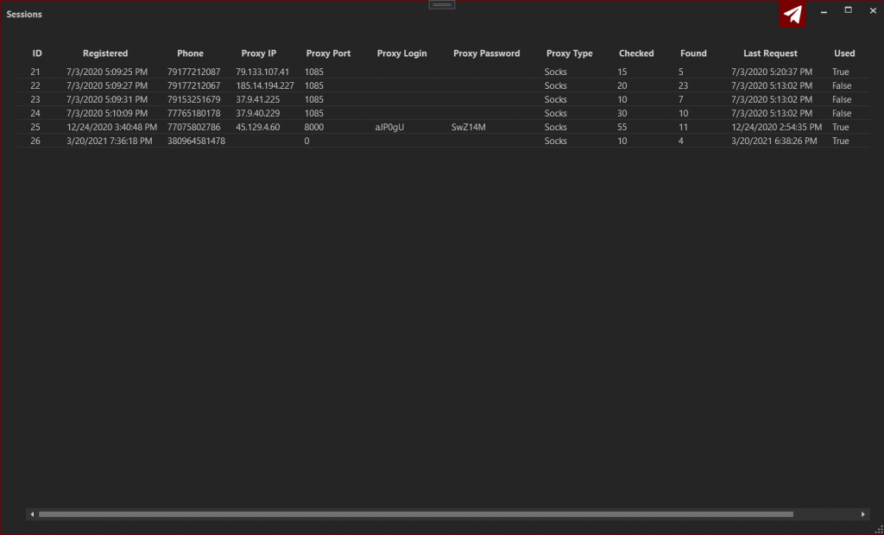Click proxy IP 79.133.107.41
The height and width of the screenshot is (535, 884).
click(x=262, y=72)
